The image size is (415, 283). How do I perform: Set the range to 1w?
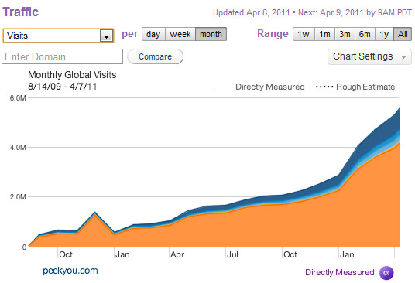(x=304, y=34)
